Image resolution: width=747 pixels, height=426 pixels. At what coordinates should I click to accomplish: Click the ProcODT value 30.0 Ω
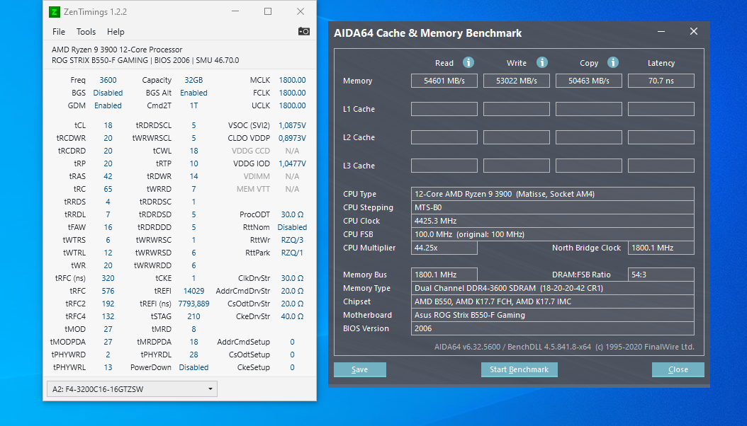(x=292, y=214)
